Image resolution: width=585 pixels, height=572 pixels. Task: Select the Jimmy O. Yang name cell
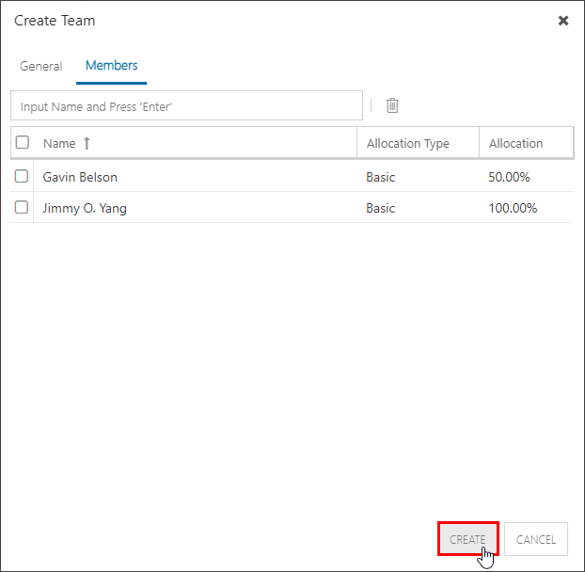click(195, 208)
